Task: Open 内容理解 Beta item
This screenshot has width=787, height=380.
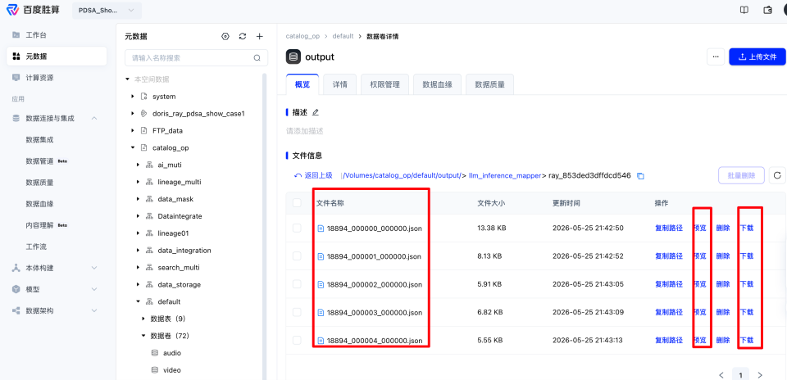Action: 46,225
